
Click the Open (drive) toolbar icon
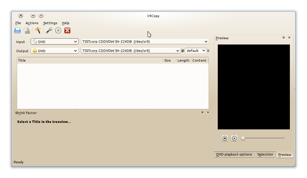point(17,30)
